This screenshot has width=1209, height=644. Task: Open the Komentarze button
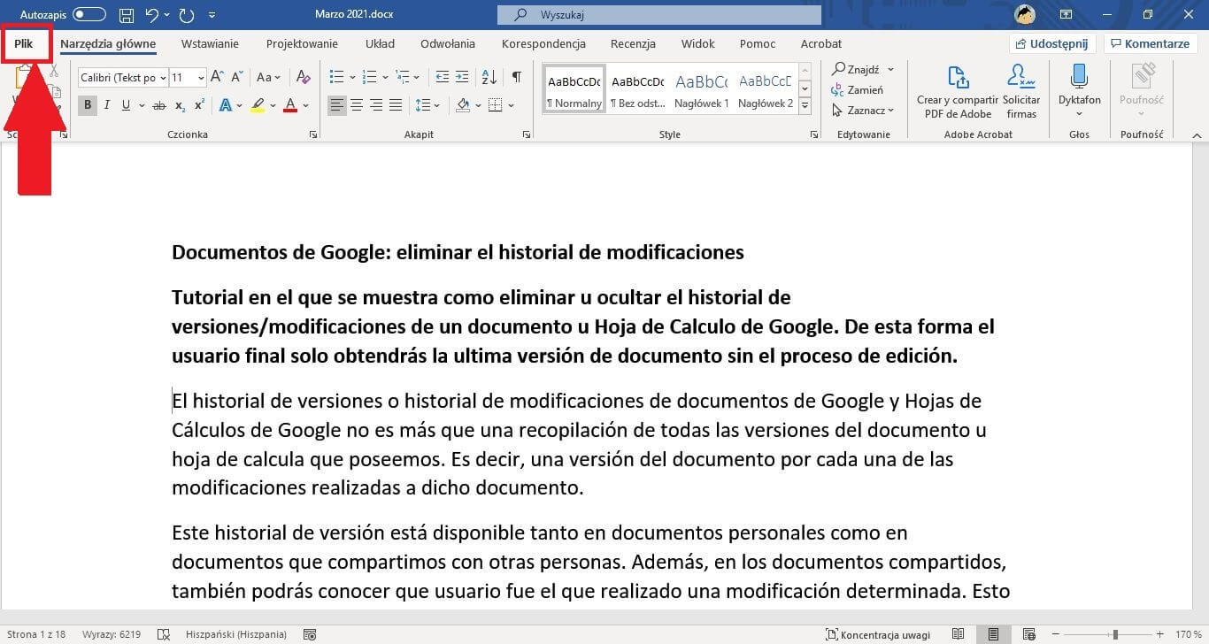1151,43
